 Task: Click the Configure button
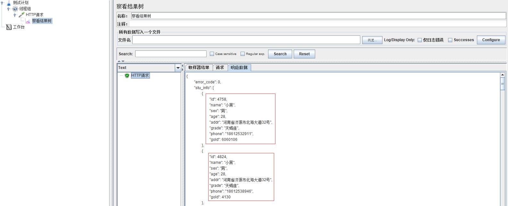(491, 40)
